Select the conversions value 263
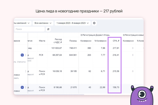This screenshot has height=105, width=158. click(89, 55)
